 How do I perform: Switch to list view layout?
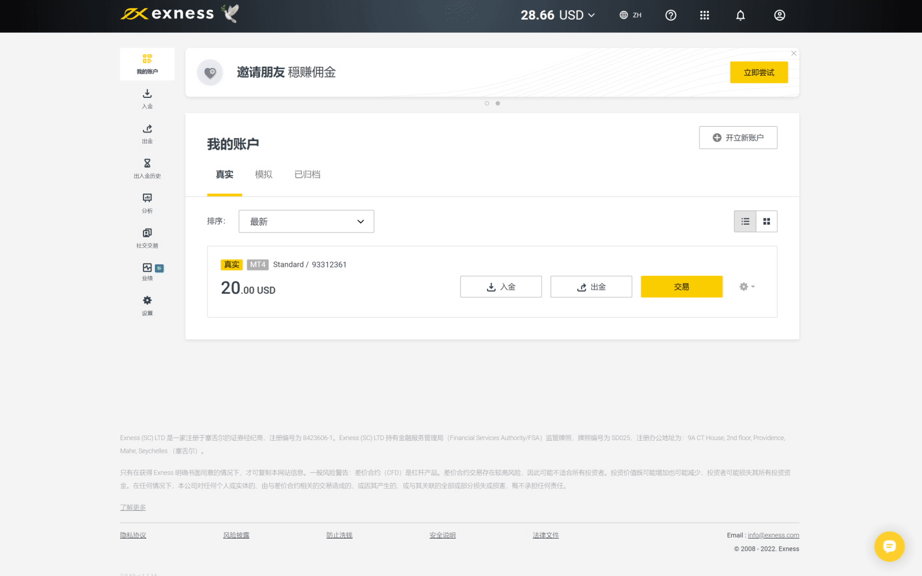(x=745, y=221)
